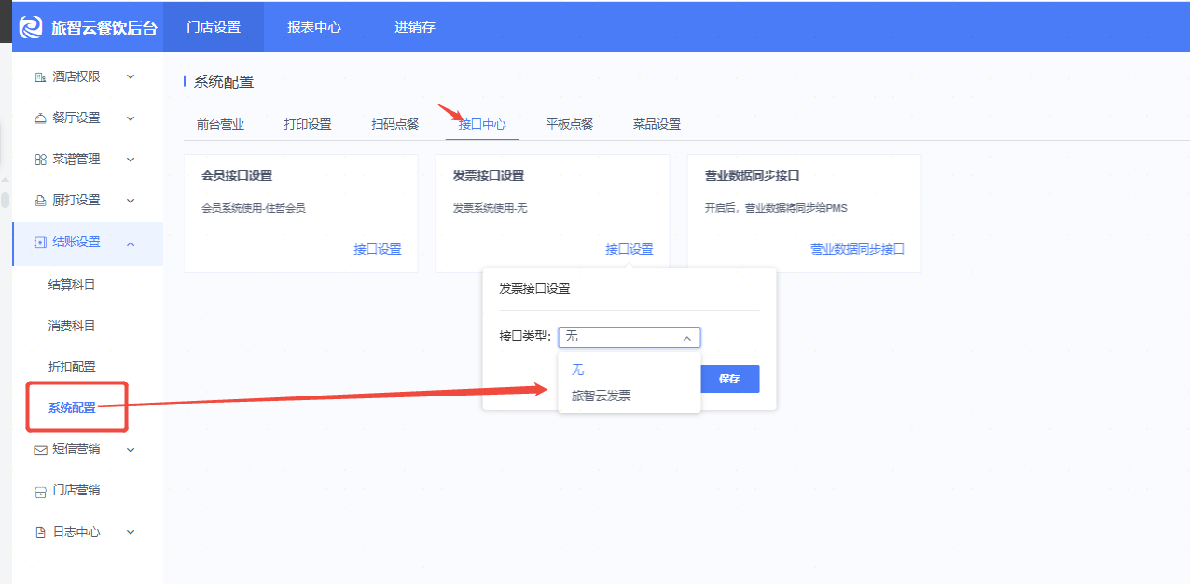Open the 接口类型 dropdown box
Viewport: 1190px width, 584px height.
630,337
